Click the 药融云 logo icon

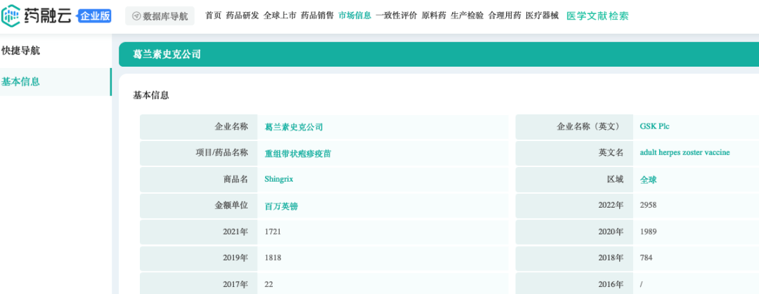pos(12,15)
